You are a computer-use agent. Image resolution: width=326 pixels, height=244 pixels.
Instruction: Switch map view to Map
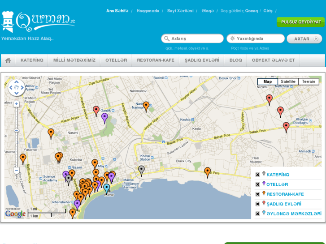pos(268,81)
